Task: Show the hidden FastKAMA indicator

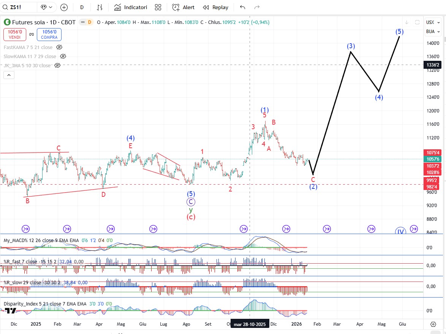Action: point(59,47)
